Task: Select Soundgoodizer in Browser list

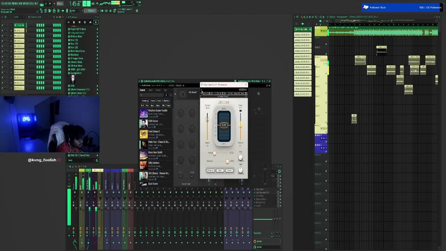Action: 76,73
